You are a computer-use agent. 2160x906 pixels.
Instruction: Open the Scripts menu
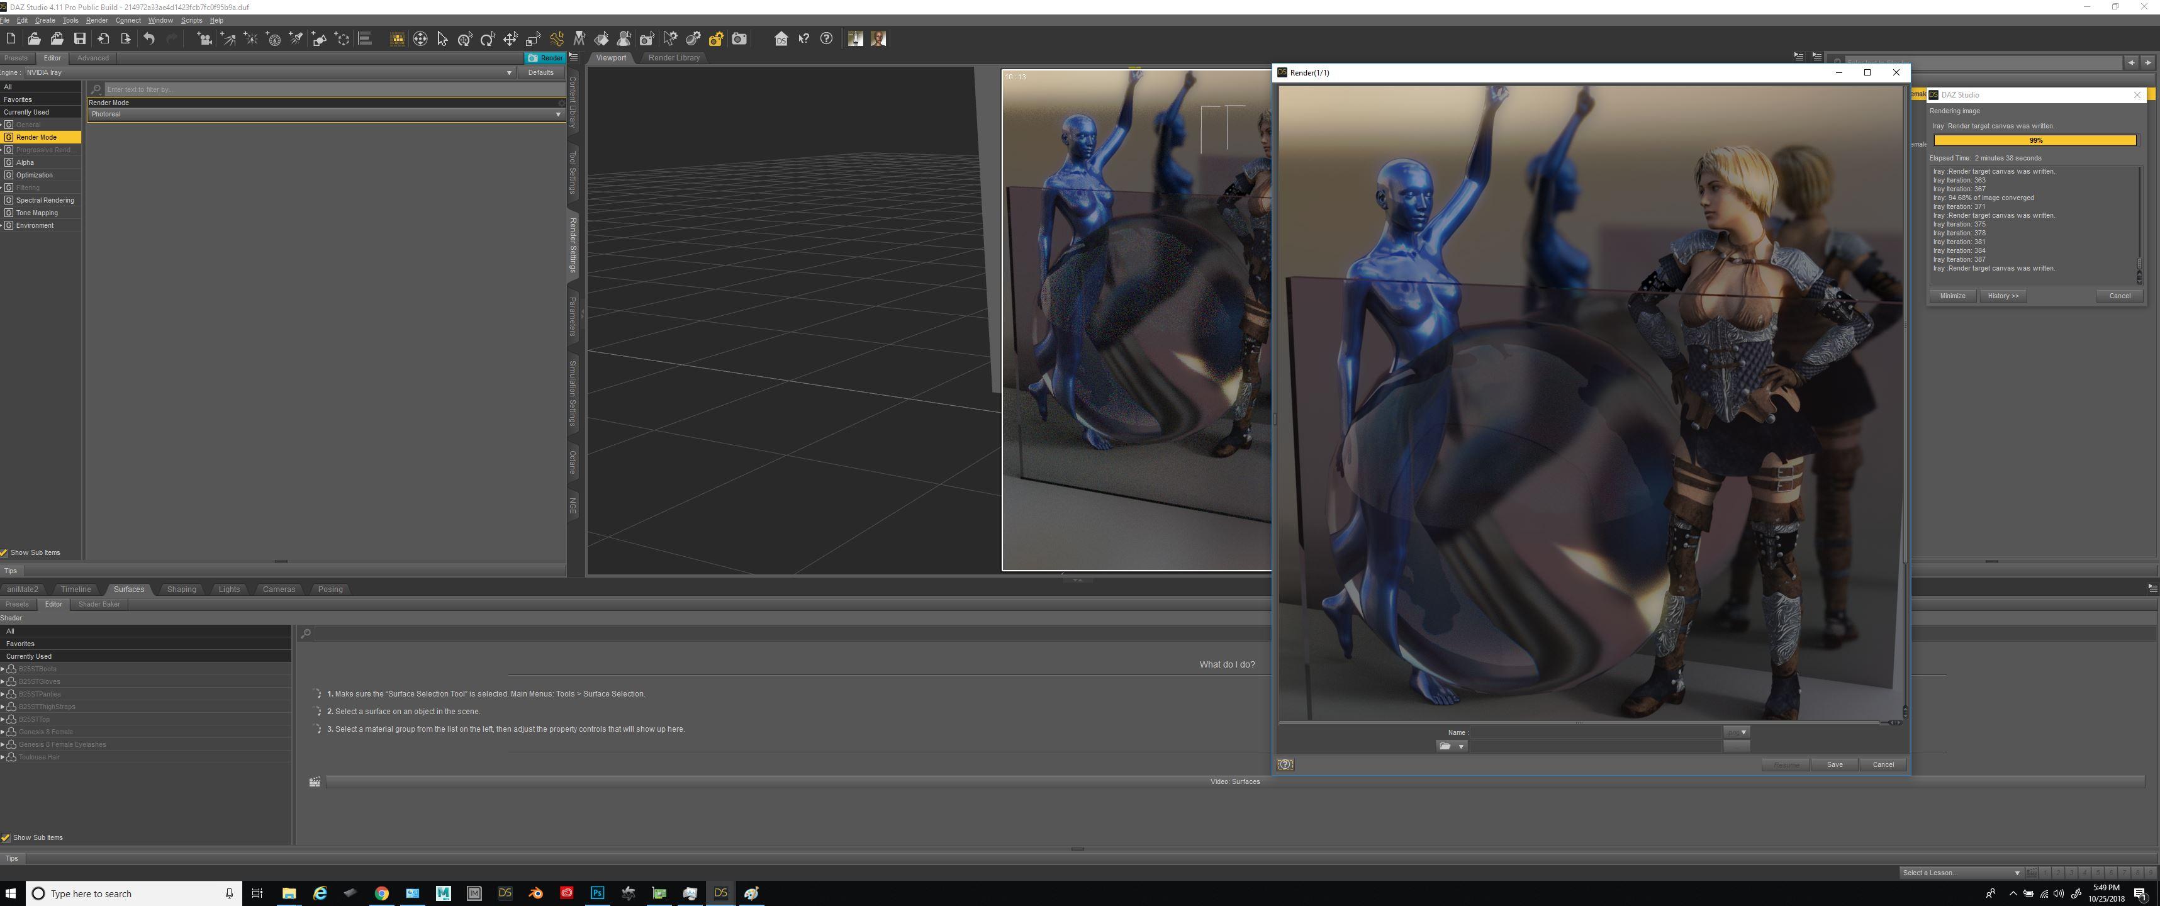point(191,20)
